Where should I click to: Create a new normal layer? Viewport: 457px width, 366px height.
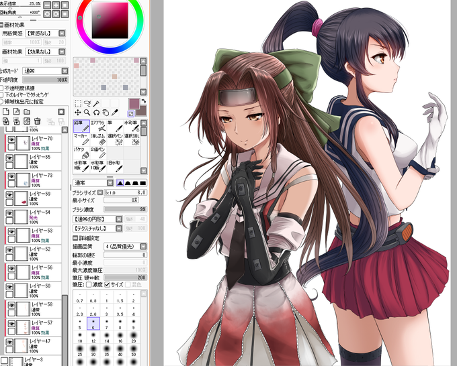click(x=6, y=112)
